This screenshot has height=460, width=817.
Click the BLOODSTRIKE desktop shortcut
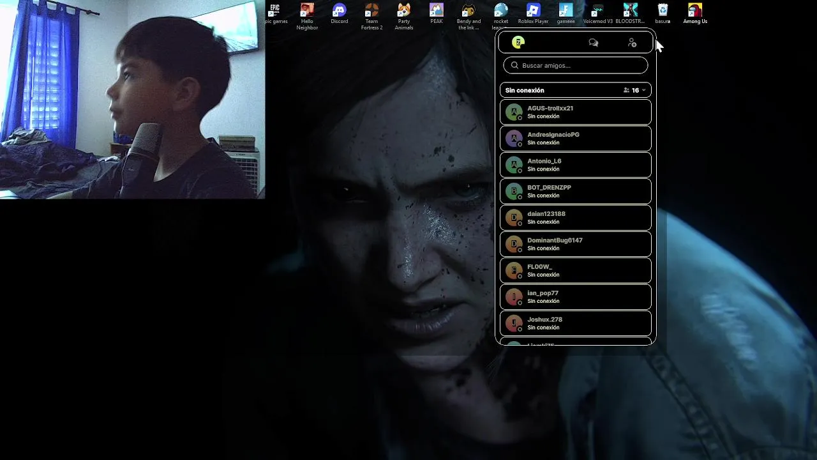pyautogui.click(x=630, y=15)
